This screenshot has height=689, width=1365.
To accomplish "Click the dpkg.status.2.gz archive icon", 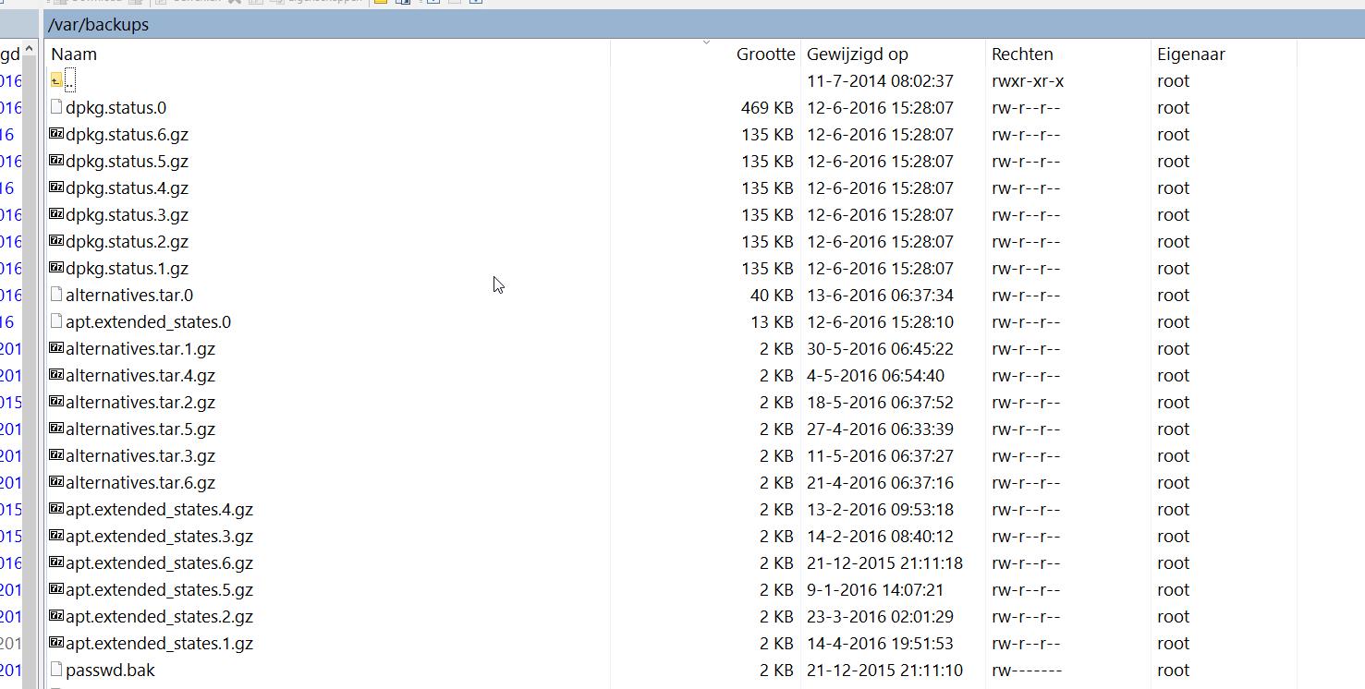I will tap(56, 241).
